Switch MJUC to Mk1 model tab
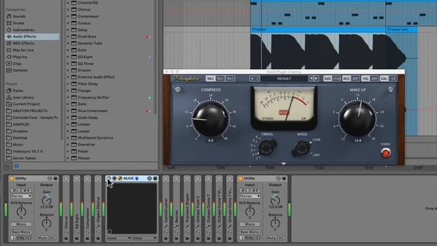 click(210, 79)
